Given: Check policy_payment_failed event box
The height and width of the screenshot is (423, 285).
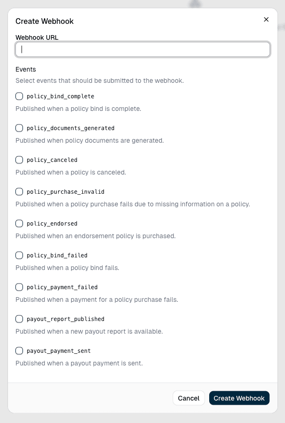Looking at the screenshot, I should click(x=19, y=287).
